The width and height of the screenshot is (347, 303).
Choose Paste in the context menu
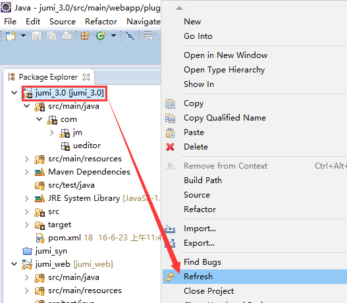click(194, 132)
